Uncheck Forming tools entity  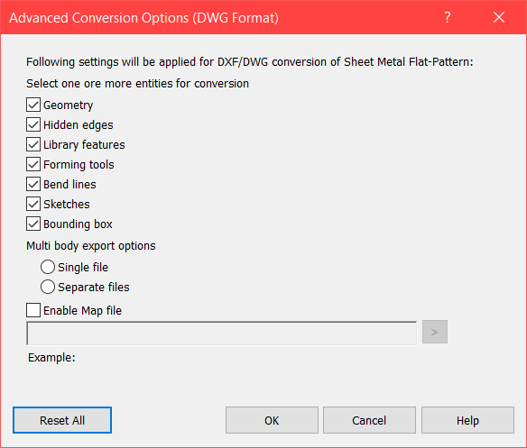coord(33,164)
